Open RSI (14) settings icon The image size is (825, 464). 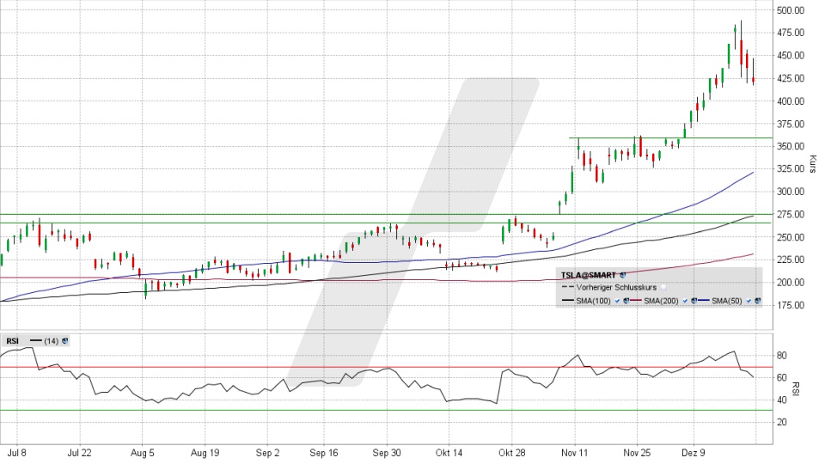[x=64, y=341]
